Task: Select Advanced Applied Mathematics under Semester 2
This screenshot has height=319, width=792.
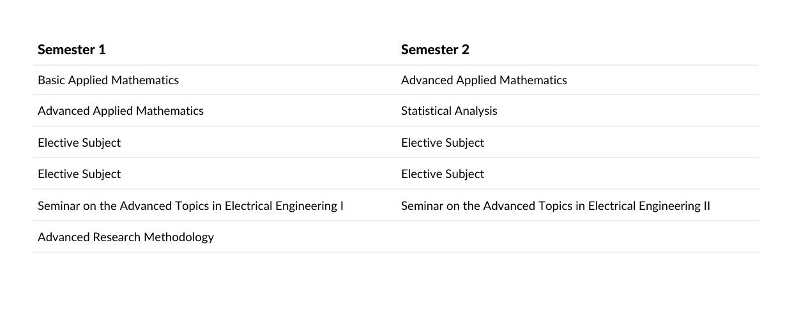Action: 484,80
